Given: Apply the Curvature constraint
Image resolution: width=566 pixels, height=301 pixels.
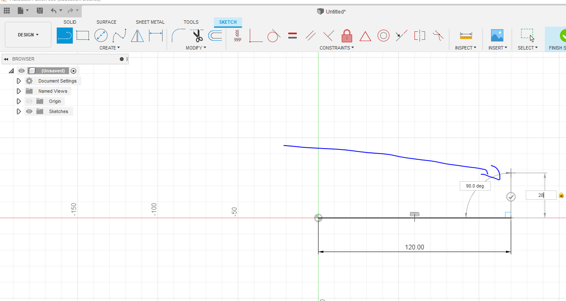Looking at the screenshot, I should (x=438, y=36).
